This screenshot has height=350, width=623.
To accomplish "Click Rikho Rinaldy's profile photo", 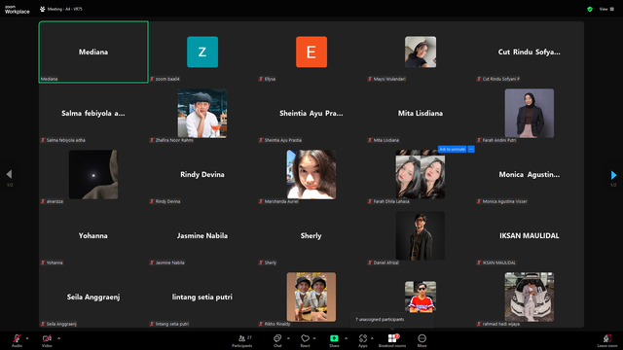I will pos(311,297).
